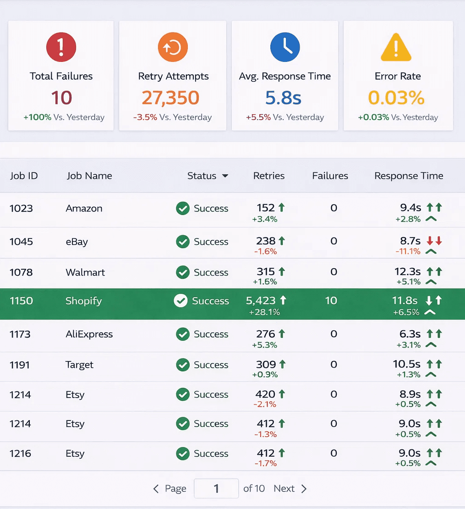Click the up arrow beside Target's 309 retries
Screen dimensions: 465x509
tap(283, 364)
